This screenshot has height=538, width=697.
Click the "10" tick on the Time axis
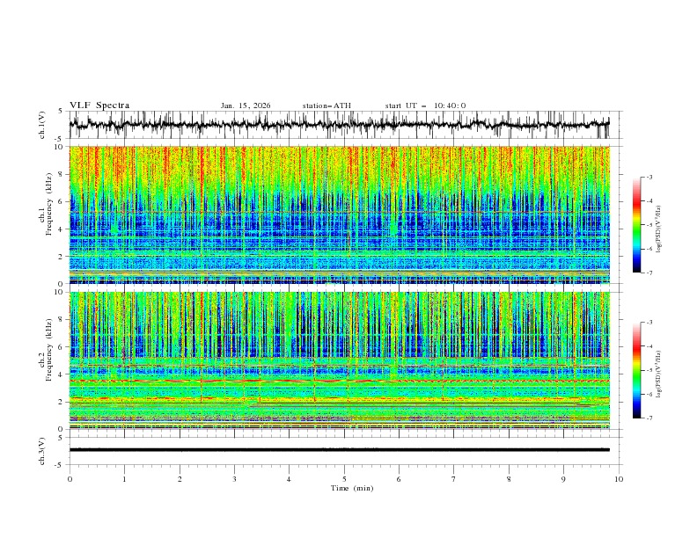619,479
